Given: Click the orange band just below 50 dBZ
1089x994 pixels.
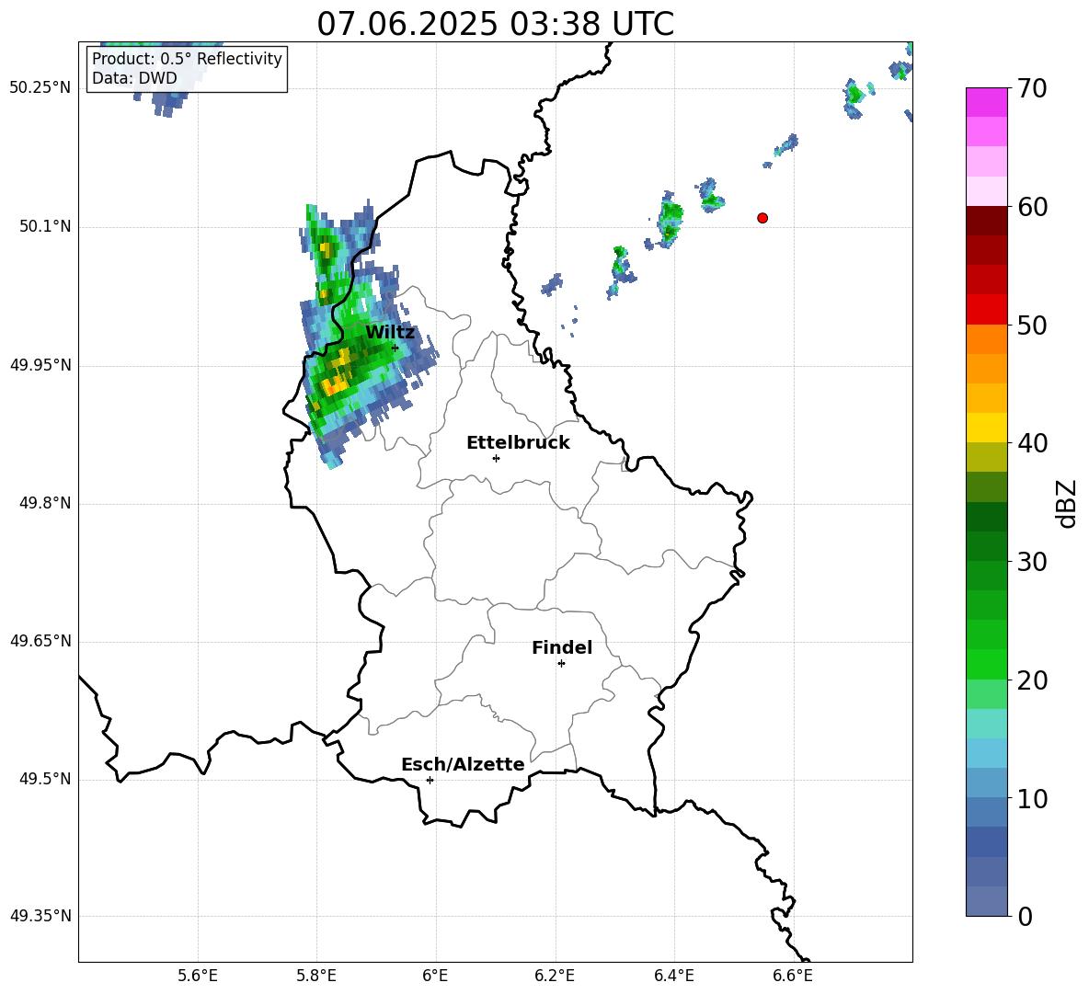Looking at the screenshot, I should tap(986, 338).
